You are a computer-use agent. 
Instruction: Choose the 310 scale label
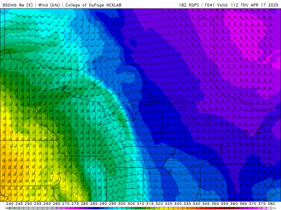click(140, 204)
